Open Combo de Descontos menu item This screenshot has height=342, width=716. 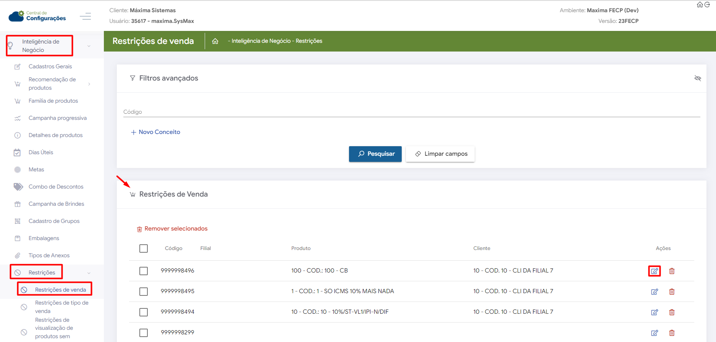(56, 187)
